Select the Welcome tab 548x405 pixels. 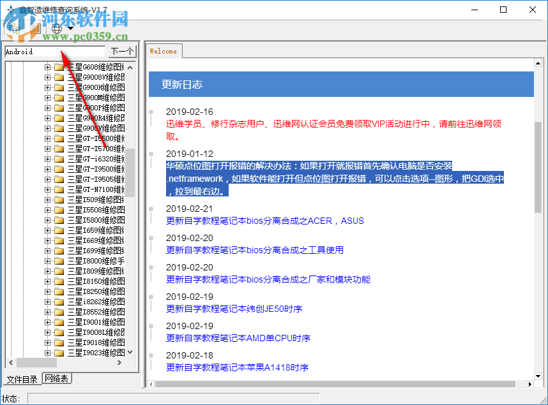pyautogui.click(x=164, y=51)
